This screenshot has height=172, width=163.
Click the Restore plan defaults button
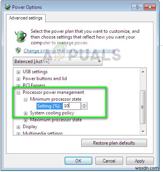click(114, 143)
